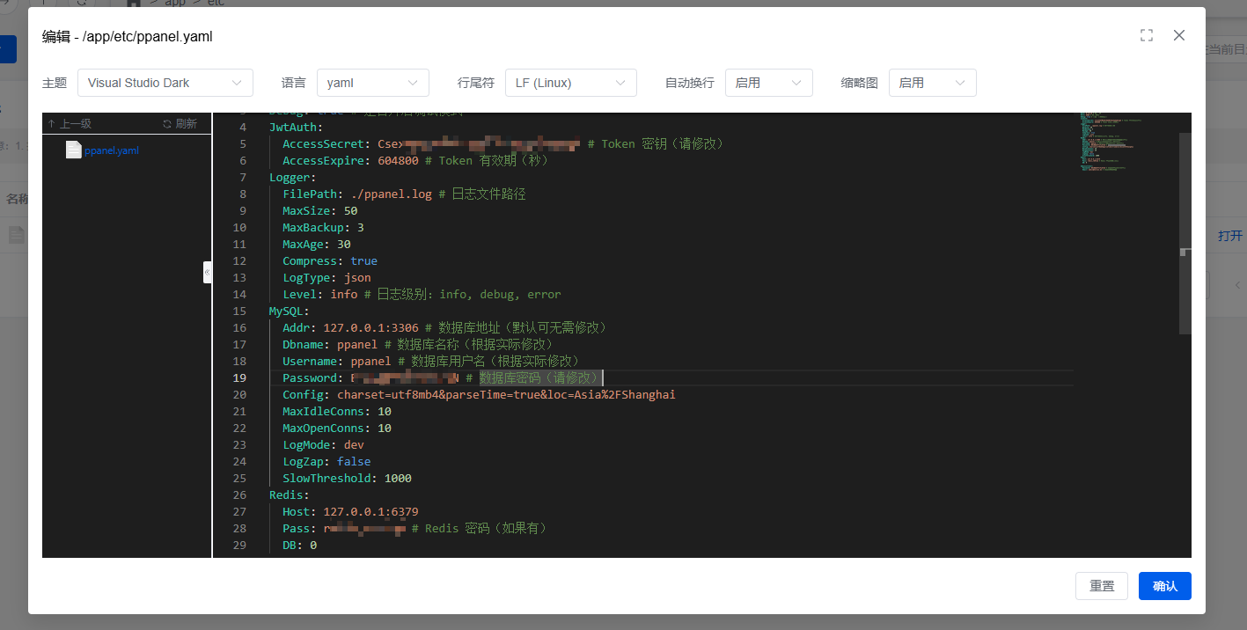Screen dimensions: 1247x630
Task: Go up one level with 上一级 arrow
Action: (52, 124)
